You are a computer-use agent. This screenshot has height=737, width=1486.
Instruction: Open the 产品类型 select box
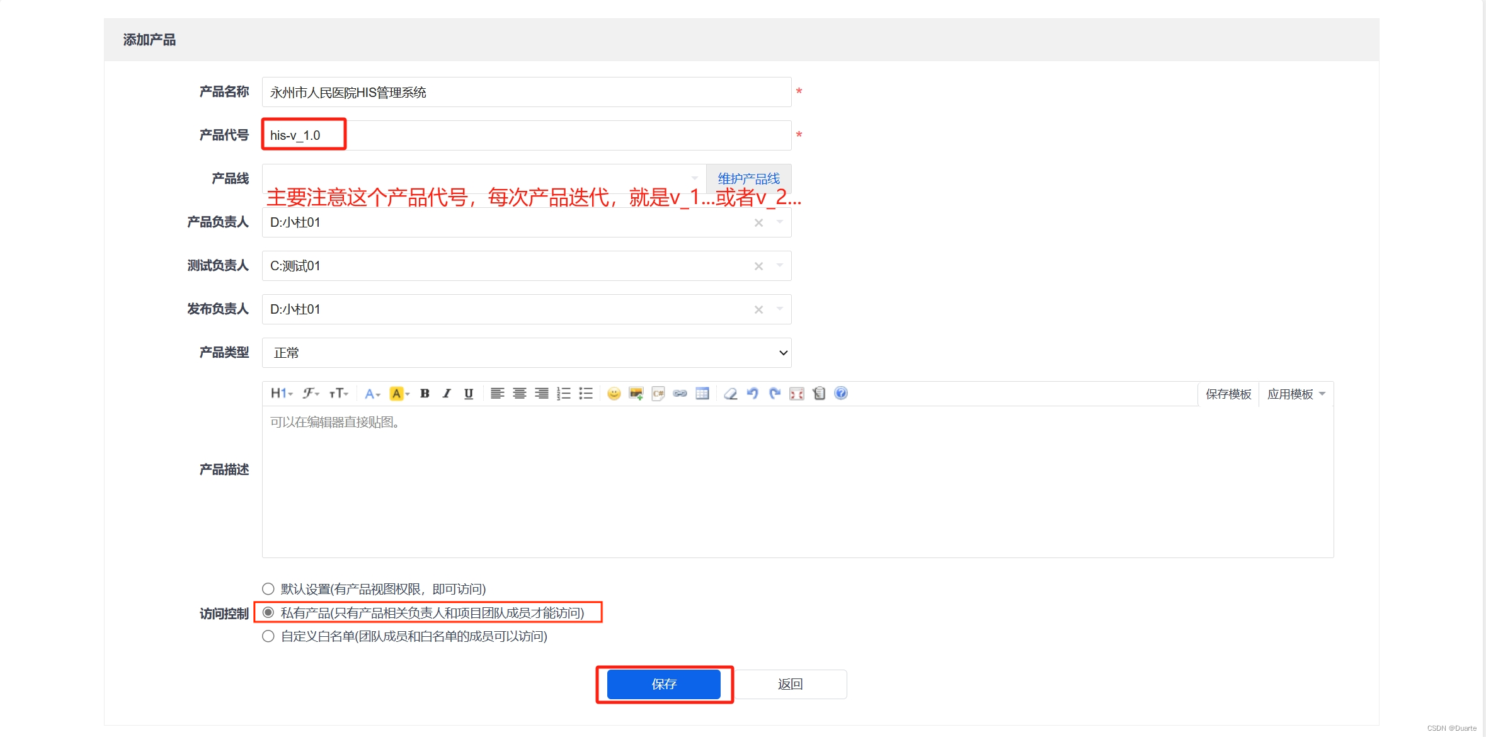[527, 353]
